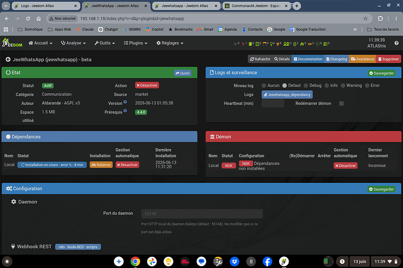The height and width of the screenshot is (268, 403).
Task: Click the Port du daemon field
Action: tap(202, 214)
